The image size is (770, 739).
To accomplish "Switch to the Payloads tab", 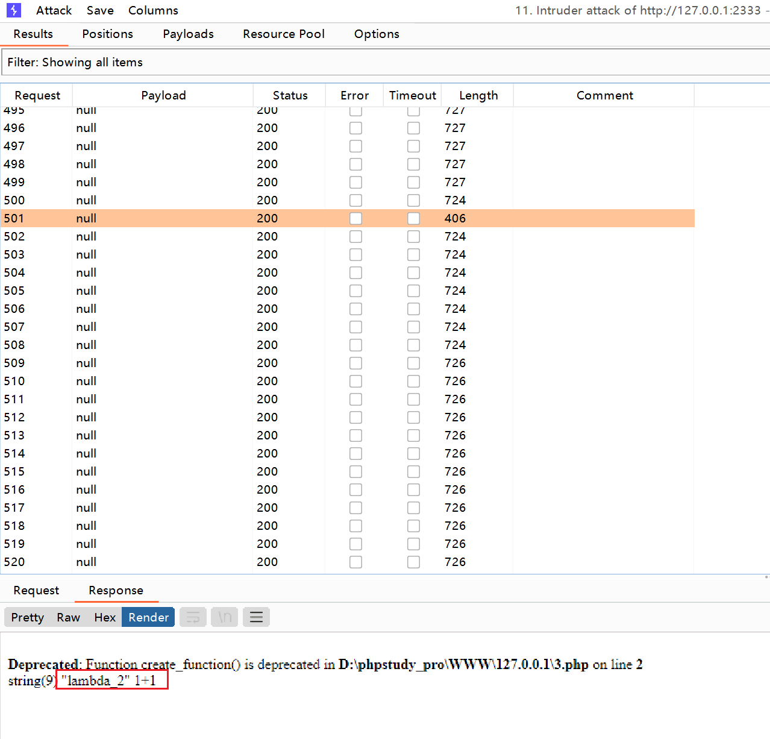I will (188, 34).
